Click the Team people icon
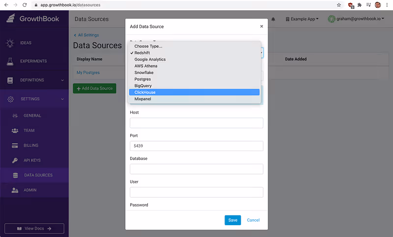The width and height of the screenshot is (393, 237). pyautogui.click(x=15, y=131)
